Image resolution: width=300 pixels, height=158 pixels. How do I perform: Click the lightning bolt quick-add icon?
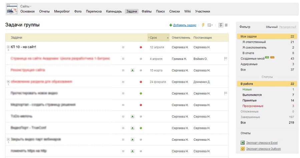[203, 25]
